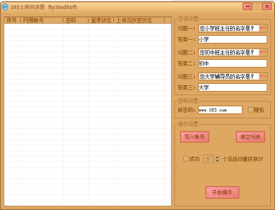Click the 答案二 input field
The image size is (275, 210).
pos(233,63)
